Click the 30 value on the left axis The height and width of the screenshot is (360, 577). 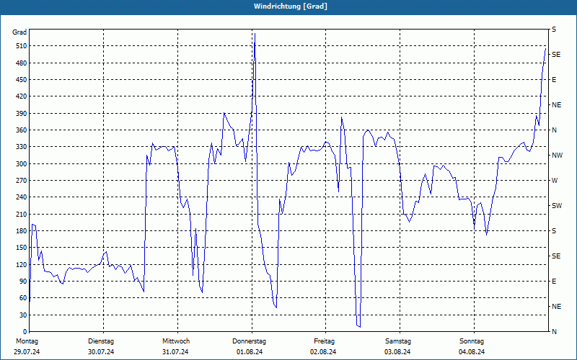tap(23, 315)
